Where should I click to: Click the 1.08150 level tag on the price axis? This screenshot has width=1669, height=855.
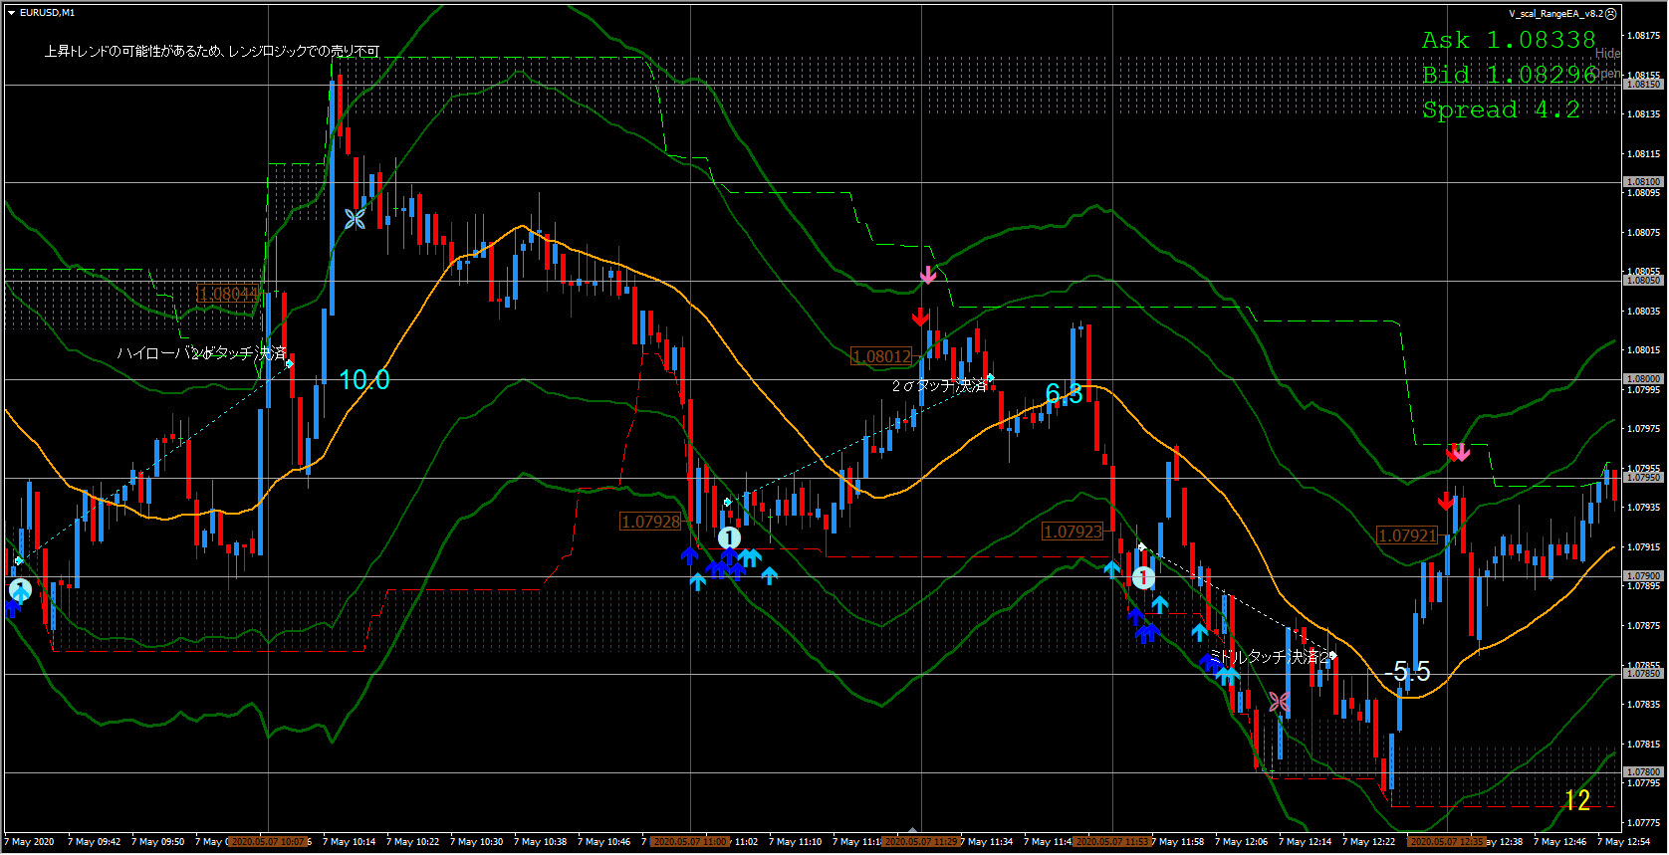[x=1643, y=85]
